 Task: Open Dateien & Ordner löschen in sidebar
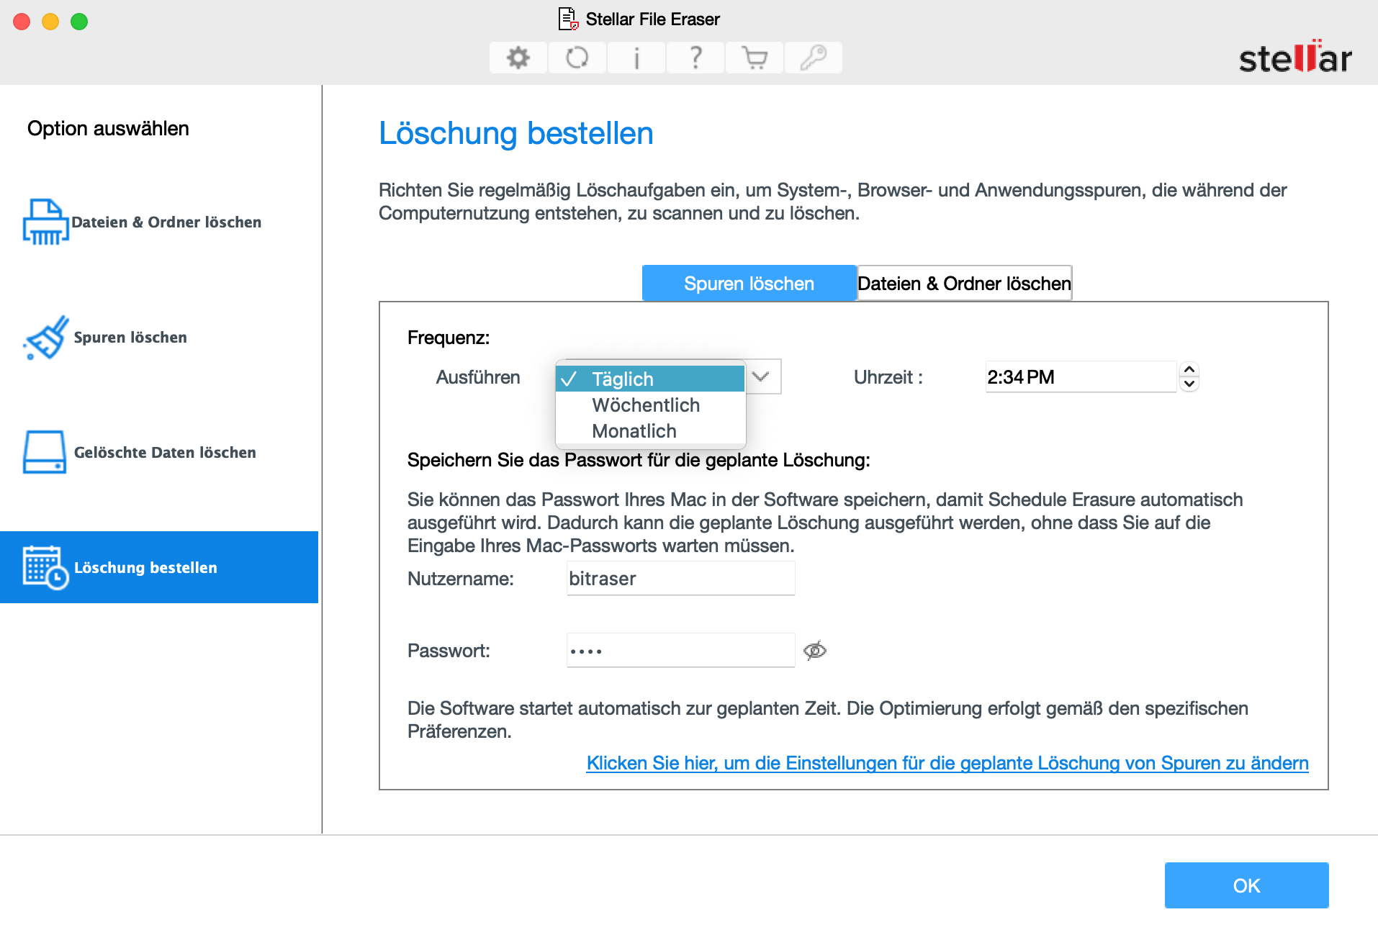click(159, 222)
